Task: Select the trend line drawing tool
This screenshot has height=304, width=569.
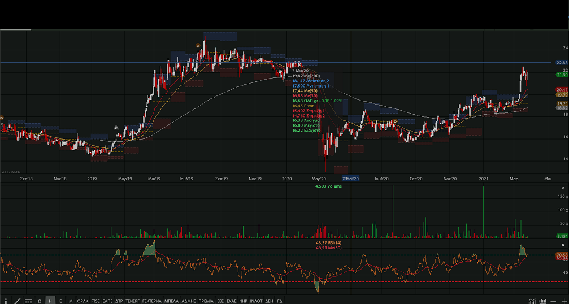Action: (17, 301)
